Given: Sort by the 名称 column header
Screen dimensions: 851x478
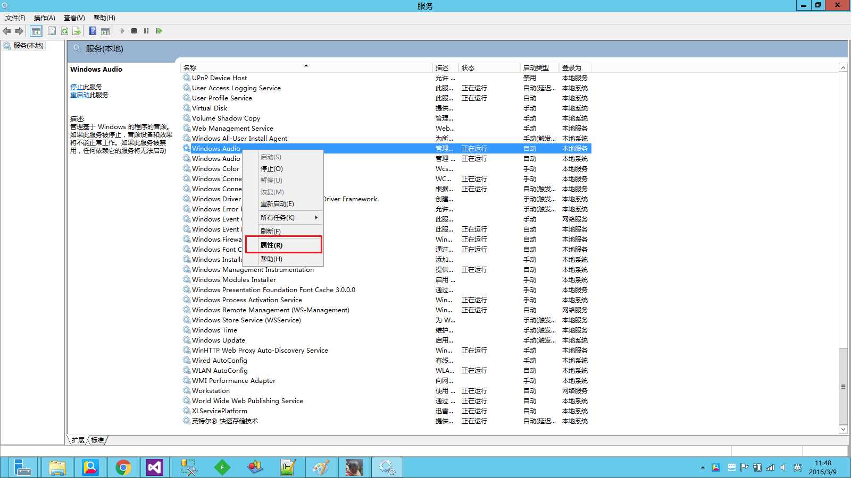Looking at the screenshot, I should (306, 68).
